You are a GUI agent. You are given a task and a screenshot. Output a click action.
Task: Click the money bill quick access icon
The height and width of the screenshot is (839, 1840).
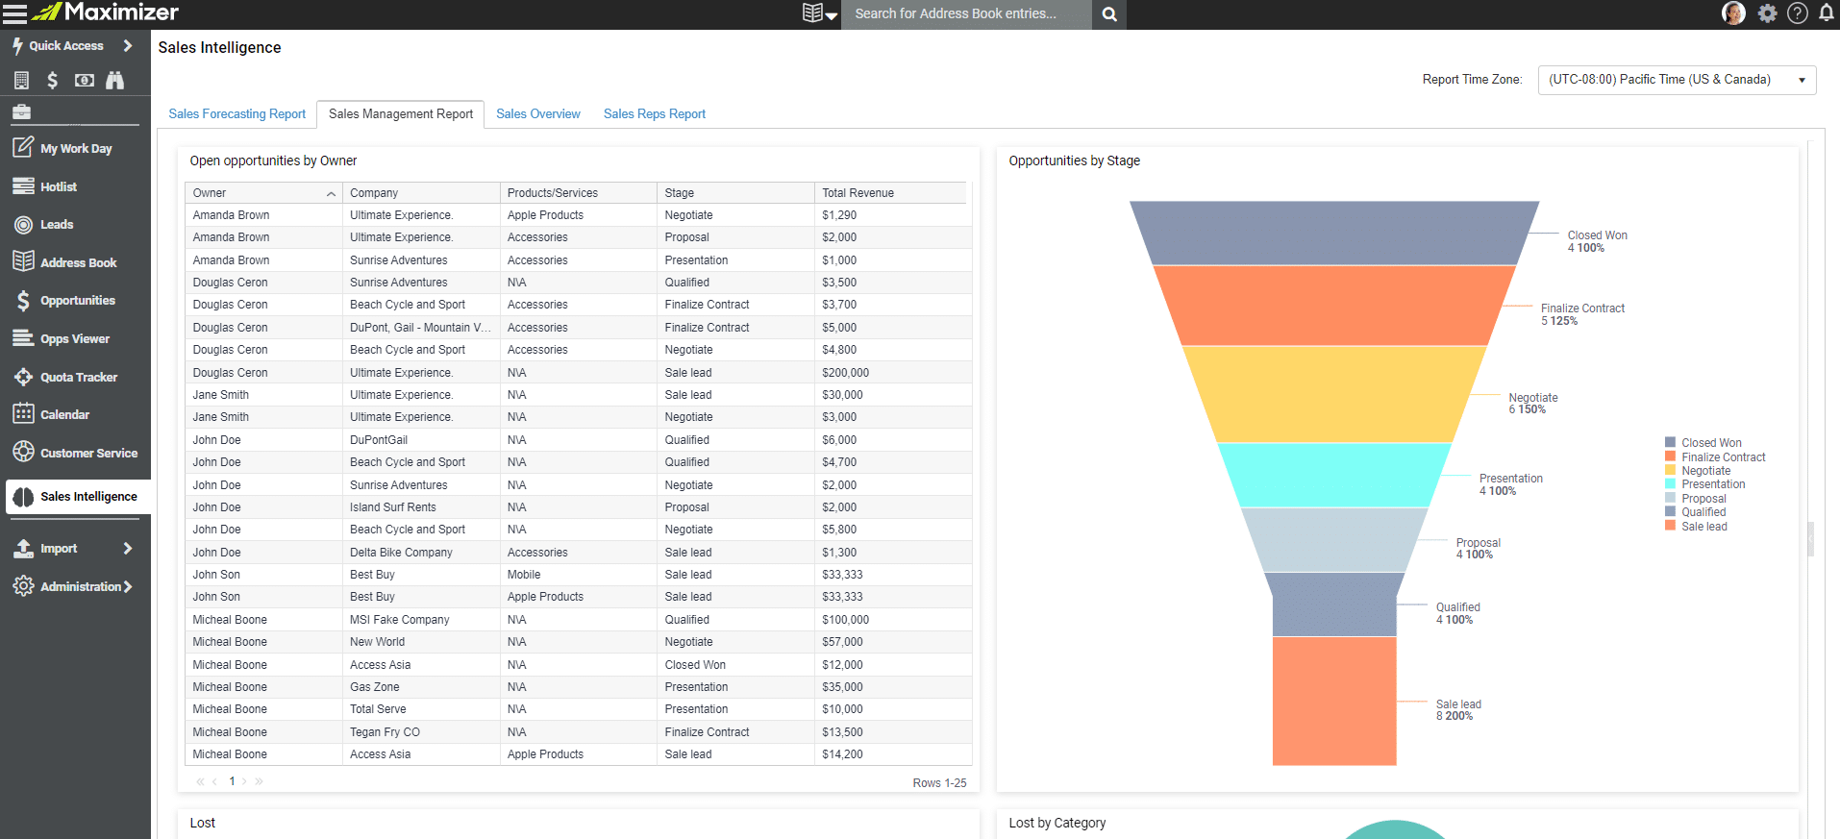coord(85,81)
